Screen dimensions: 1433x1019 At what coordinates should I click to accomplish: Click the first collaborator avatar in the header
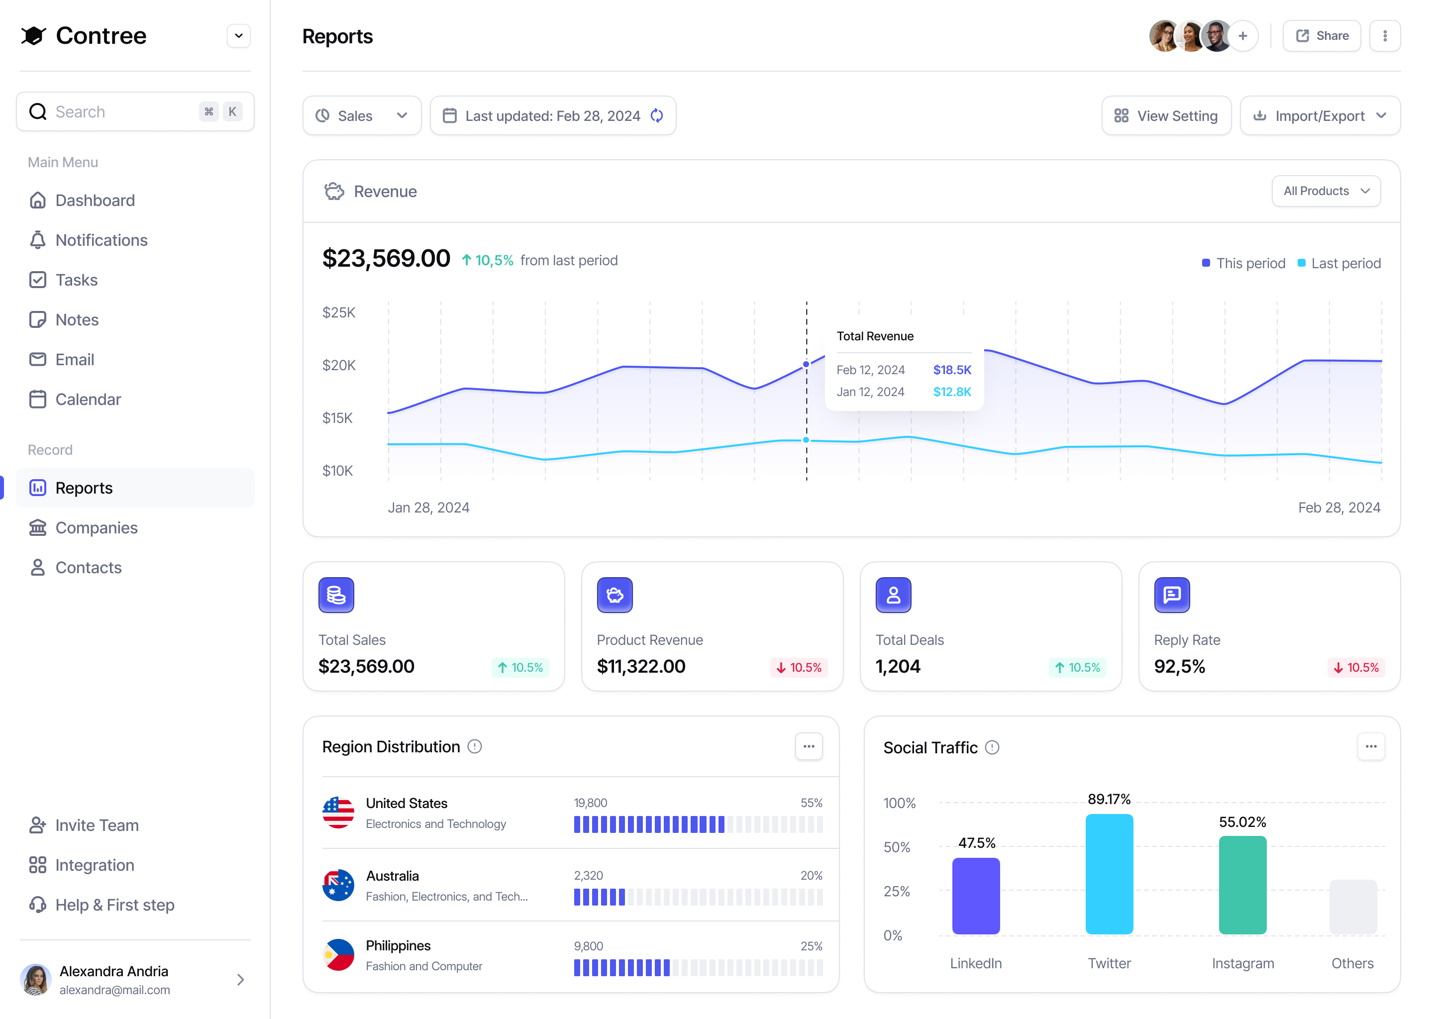tap(1164, 36)
